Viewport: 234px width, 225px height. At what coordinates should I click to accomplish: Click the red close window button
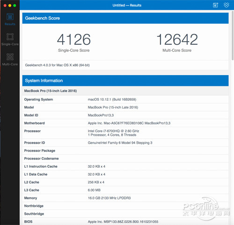pyautogui.click(x=5, y=6)
